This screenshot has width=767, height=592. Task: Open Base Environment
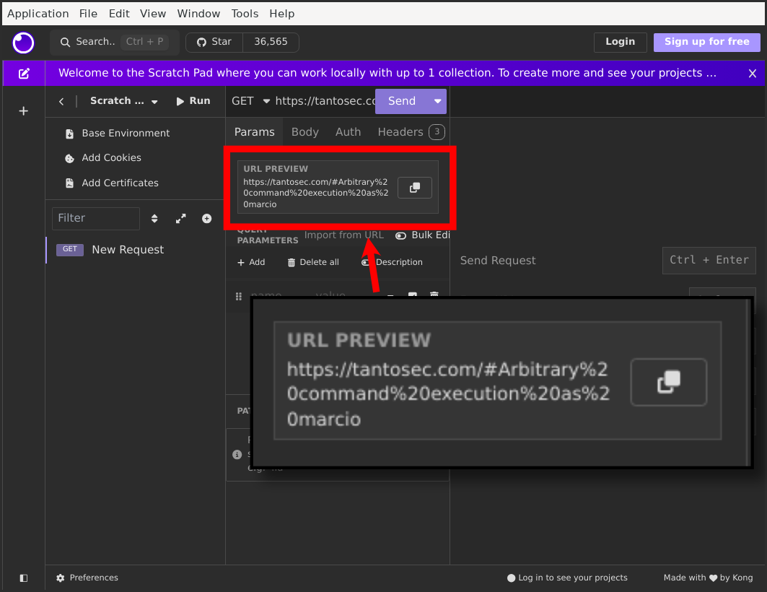coord(118,133)
